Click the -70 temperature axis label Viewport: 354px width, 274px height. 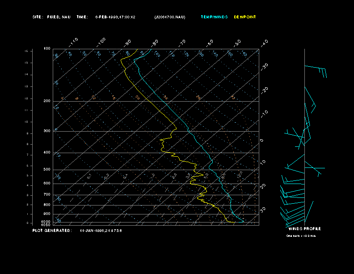point(182,43)
